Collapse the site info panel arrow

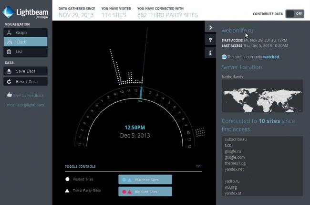pyautogui.click(x=210, y=27)
